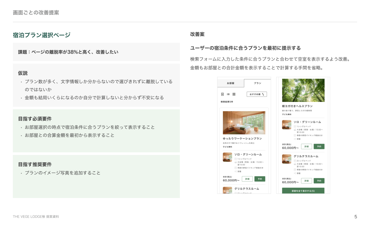Image resolution: width=370 pixels, height=225 pixels.
Task: Switch to the grid view icon
Action: [234, 94]
